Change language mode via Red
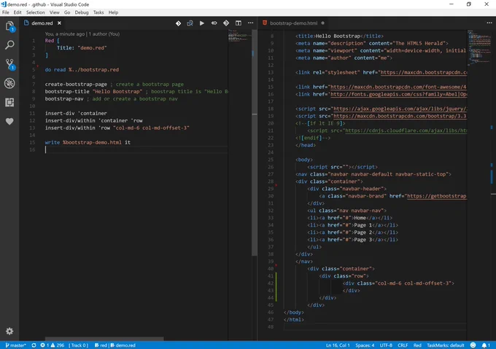Screen dimensions: 496x349 pos(417,345)
